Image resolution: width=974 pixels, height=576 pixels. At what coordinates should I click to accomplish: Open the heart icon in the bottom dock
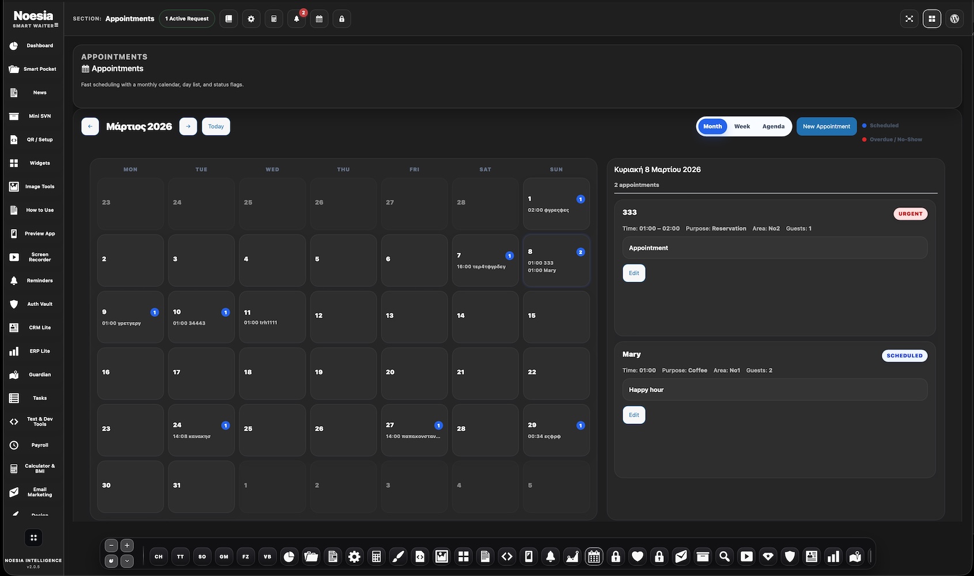pos(638,556)
